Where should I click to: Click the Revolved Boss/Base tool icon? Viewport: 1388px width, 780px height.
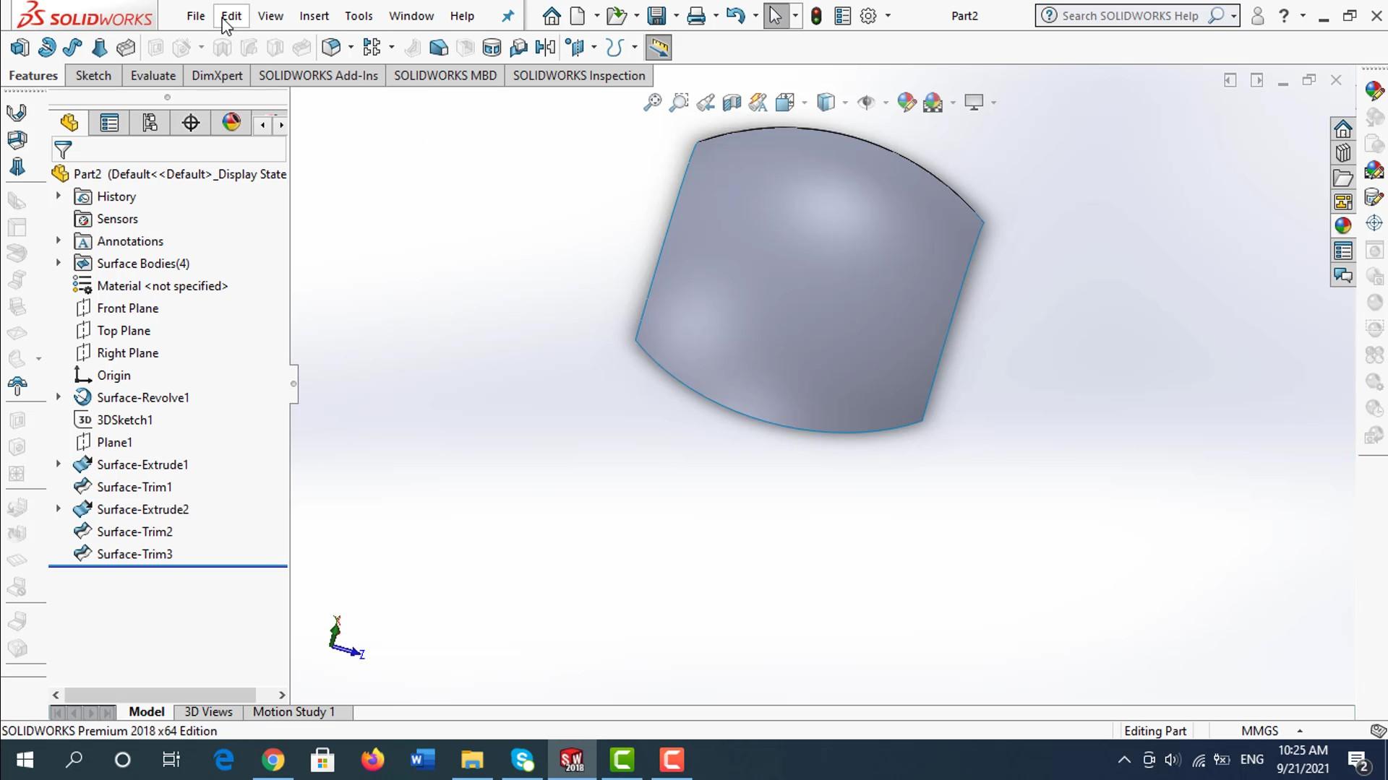[x=46, y=48]
